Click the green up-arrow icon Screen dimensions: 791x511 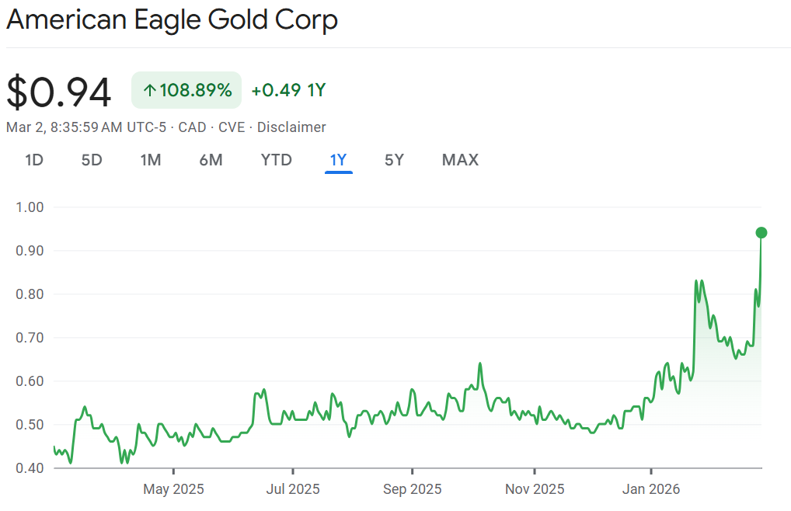[149, 91]
